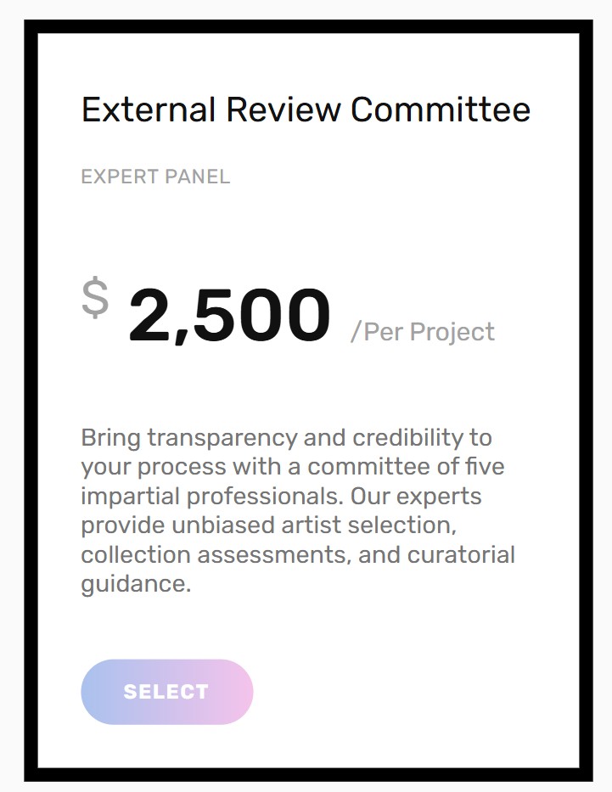
Task: Click the area below the SELECT button
Action: (306, 743)
